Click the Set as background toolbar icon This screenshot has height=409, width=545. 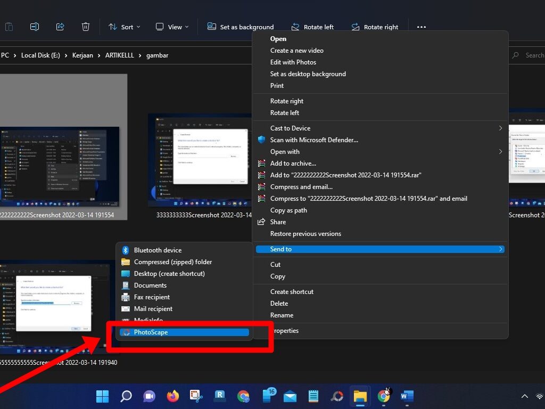[210, 27]
